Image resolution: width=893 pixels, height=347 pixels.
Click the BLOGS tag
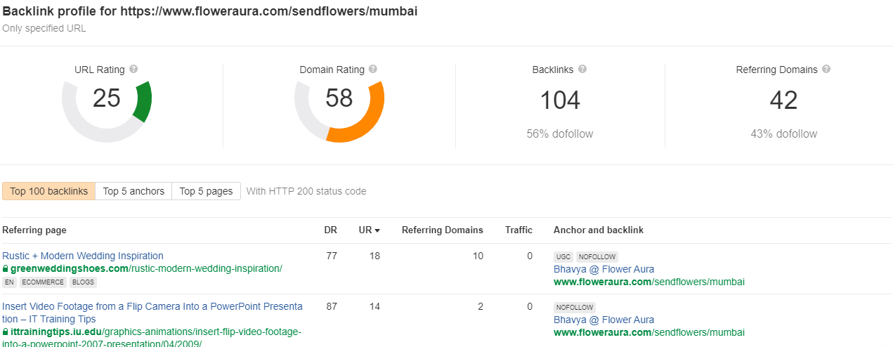point(84,282)
